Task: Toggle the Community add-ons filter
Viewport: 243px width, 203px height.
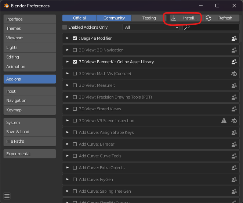Action: coord(114,18)
